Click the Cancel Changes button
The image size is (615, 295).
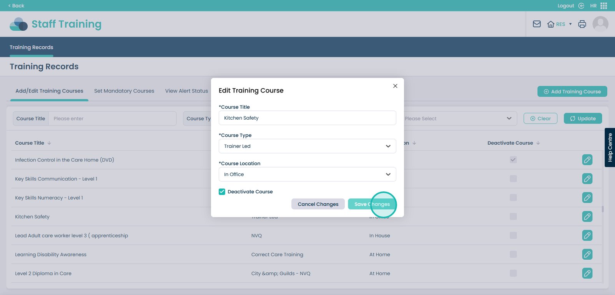coord(318,204)
